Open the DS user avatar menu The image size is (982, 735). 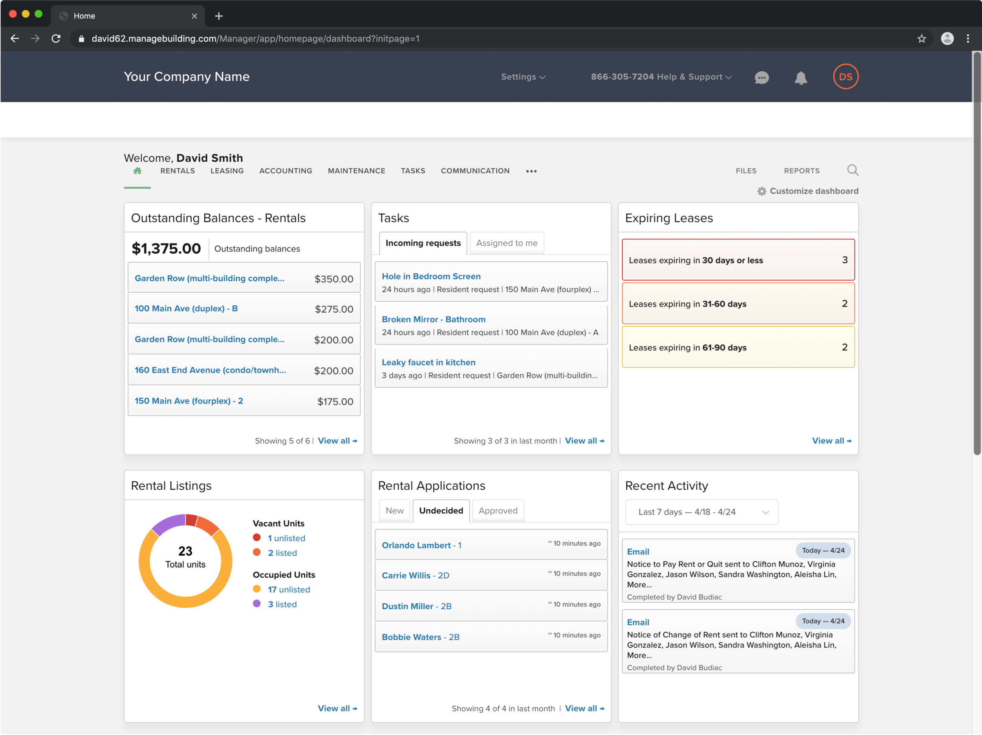click(x=845, y=77)
